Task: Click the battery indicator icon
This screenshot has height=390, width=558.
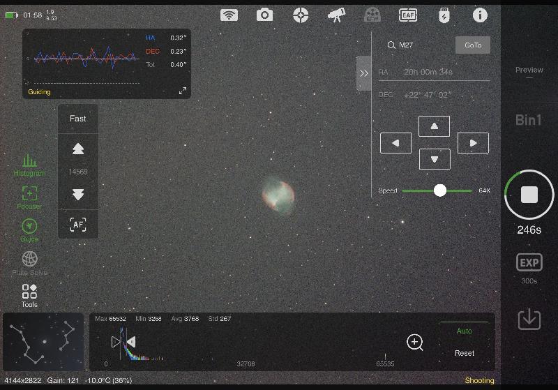Action: pyautogui.click(x=11, y=15)
